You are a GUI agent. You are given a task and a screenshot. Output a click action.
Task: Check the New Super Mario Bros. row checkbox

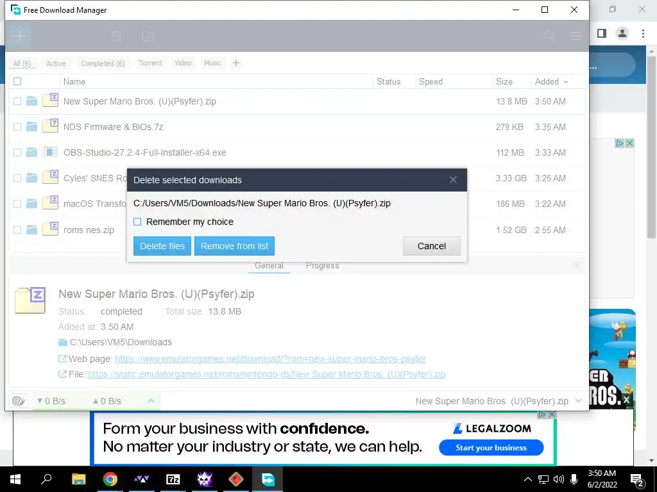click(x=17, y=101)
